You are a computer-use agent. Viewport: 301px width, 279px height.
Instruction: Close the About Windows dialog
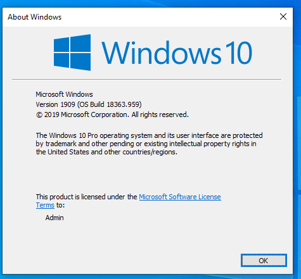[283, 16]
